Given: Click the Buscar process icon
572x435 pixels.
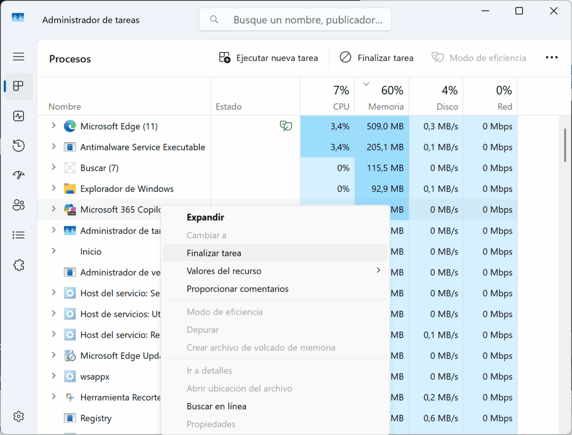Looking at the screenshot, I should (70, 168).
